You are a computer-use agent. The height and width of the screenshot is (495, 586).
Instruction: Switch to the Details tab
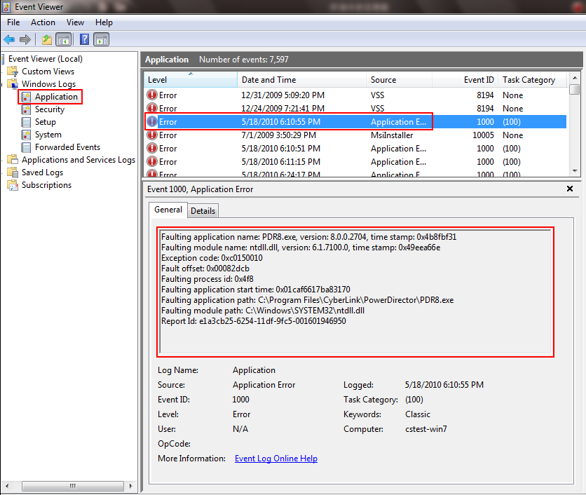203,210
